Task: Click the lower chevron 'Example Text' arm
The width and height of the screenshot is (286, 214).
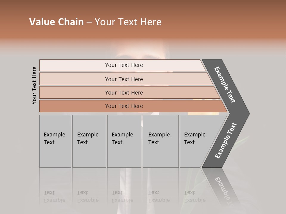Action: coord(226,140)
